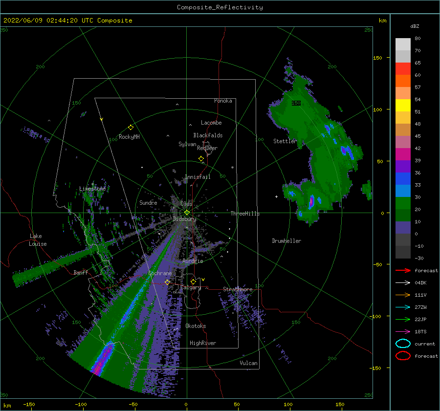440x411 pixels.
Task: Click the light grey 80 dBZ swatch
Action: (403, 44)
